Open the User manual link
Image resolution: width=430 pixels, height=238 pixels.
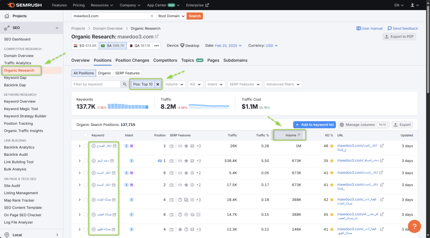click(x=370, y=28)
